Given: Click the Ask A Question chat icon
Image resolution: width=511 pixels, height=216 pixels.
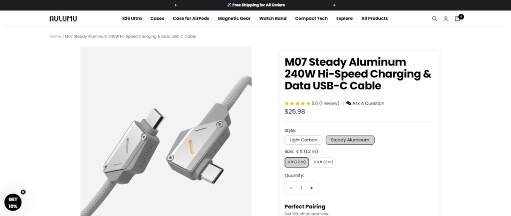Looking at the screenshot, I should [x=349, y=104].
